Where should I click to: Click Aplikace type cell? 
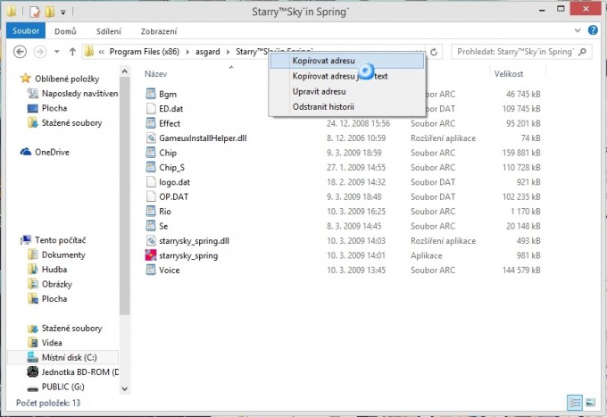click(x=426, y=255)
